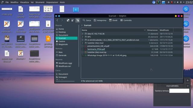Image resolution: width=193 pixels, height=108 pixels.
Task: Open pianta cazza.xopp desktop file
Action: (21, 27)
